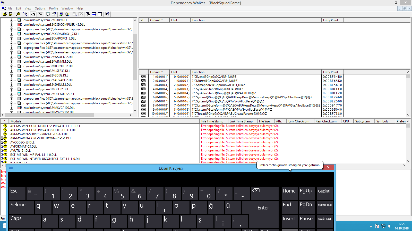Viewport: 412px width, 231px height.
Task: Click Configure Module Search Order icon
Action: pos(67,14)
